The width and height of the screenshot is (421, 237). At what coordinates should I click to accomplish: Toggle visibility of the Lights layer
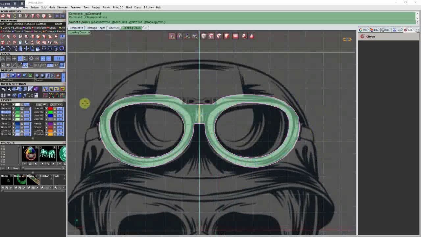pyautogui.click(x=27, y=104)
